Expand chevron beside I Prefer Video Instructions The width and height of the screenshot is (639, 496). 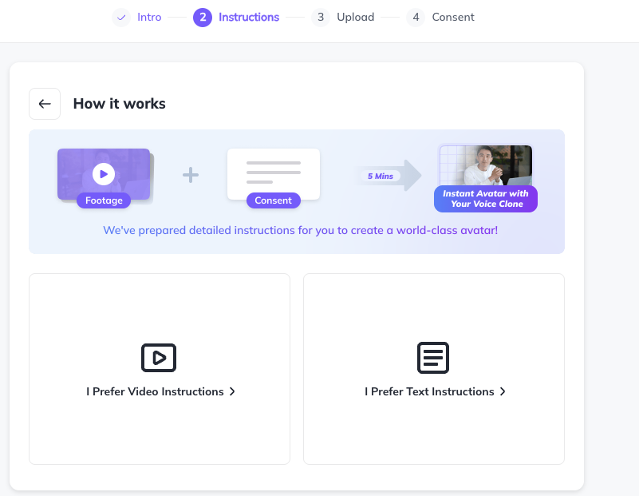232,391
